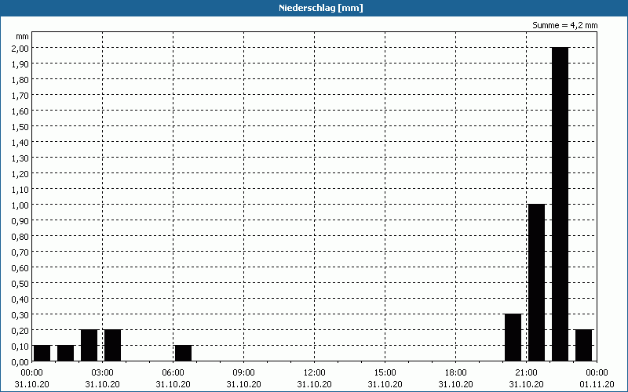
Task: Click the 0,20 mm bar just before 03:00
Action: pyautogui.click(x=89, y=345)
